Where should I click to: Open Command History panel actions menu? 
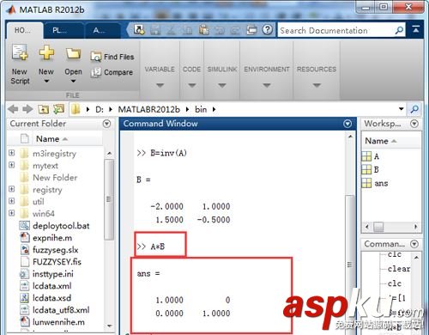[x=414, y=244]
